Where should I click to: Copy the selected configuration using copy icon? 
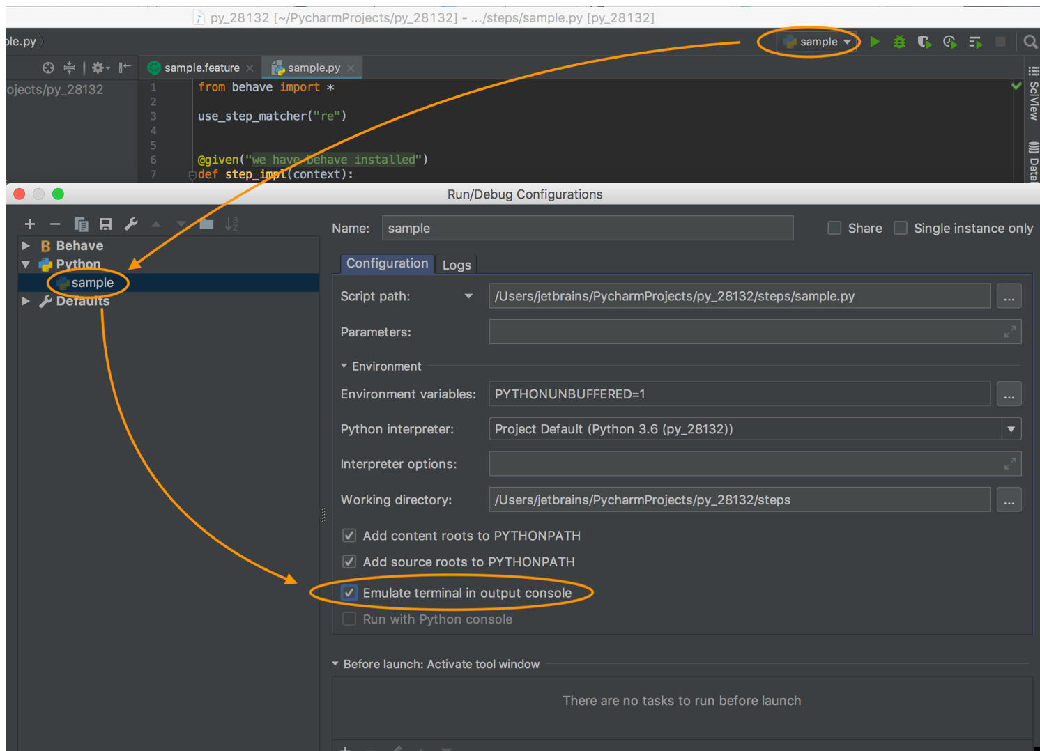(x=81, y=224)
